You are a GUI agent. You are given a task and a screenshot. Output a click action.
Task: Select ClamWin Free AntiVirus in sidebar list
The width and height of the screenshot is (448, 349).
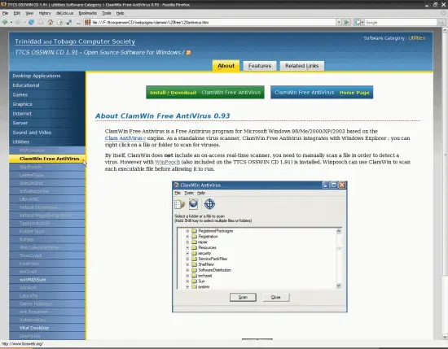coord(47,159)
